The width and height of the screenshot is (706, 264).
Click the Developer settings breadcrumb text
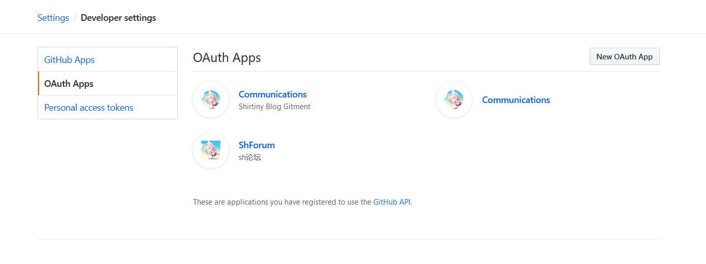[x=118, y=18]
